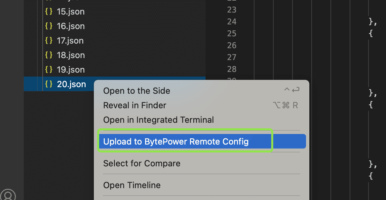This screenshot has width=386, height=200.
Task: Click line number 27 in editor gutter
Action: (232, 57)
